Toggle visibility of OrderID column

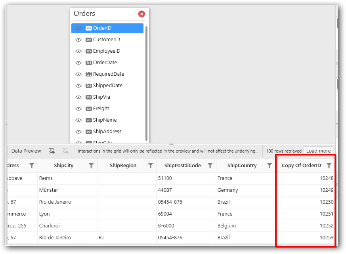coord(78,29)
